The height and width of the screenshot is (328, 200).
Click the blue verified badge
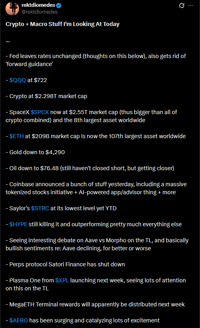click(x=59, y=6)
